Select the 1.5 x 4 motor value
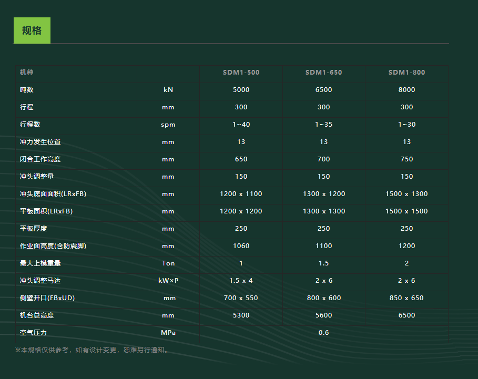 [x=241, y=281]
